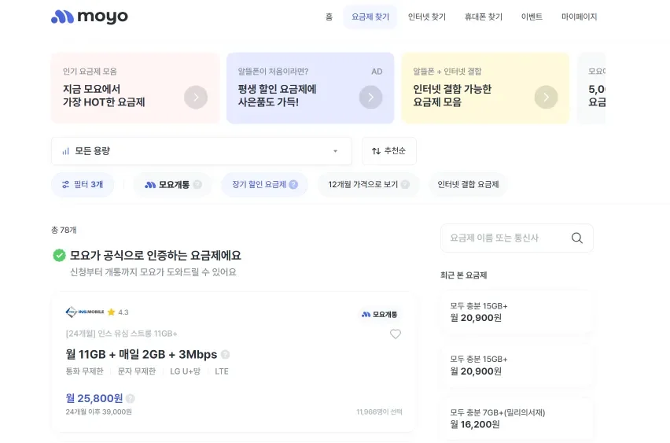Open the 추천순 sort dropdown
The image size is (670, 443).
[389, 151]
